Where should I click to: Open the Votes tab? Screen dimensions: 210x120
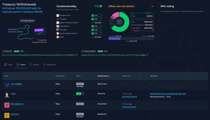8,65
